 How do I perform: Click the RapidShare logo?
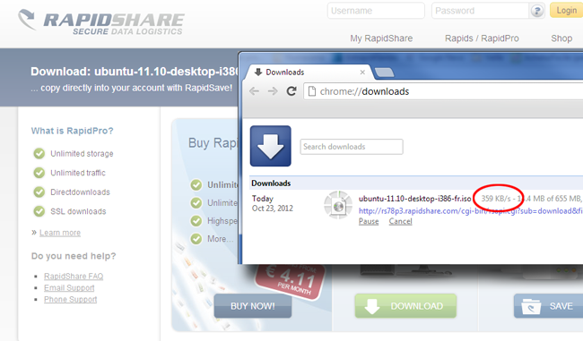pyautogui.click(x=101, y=21)
